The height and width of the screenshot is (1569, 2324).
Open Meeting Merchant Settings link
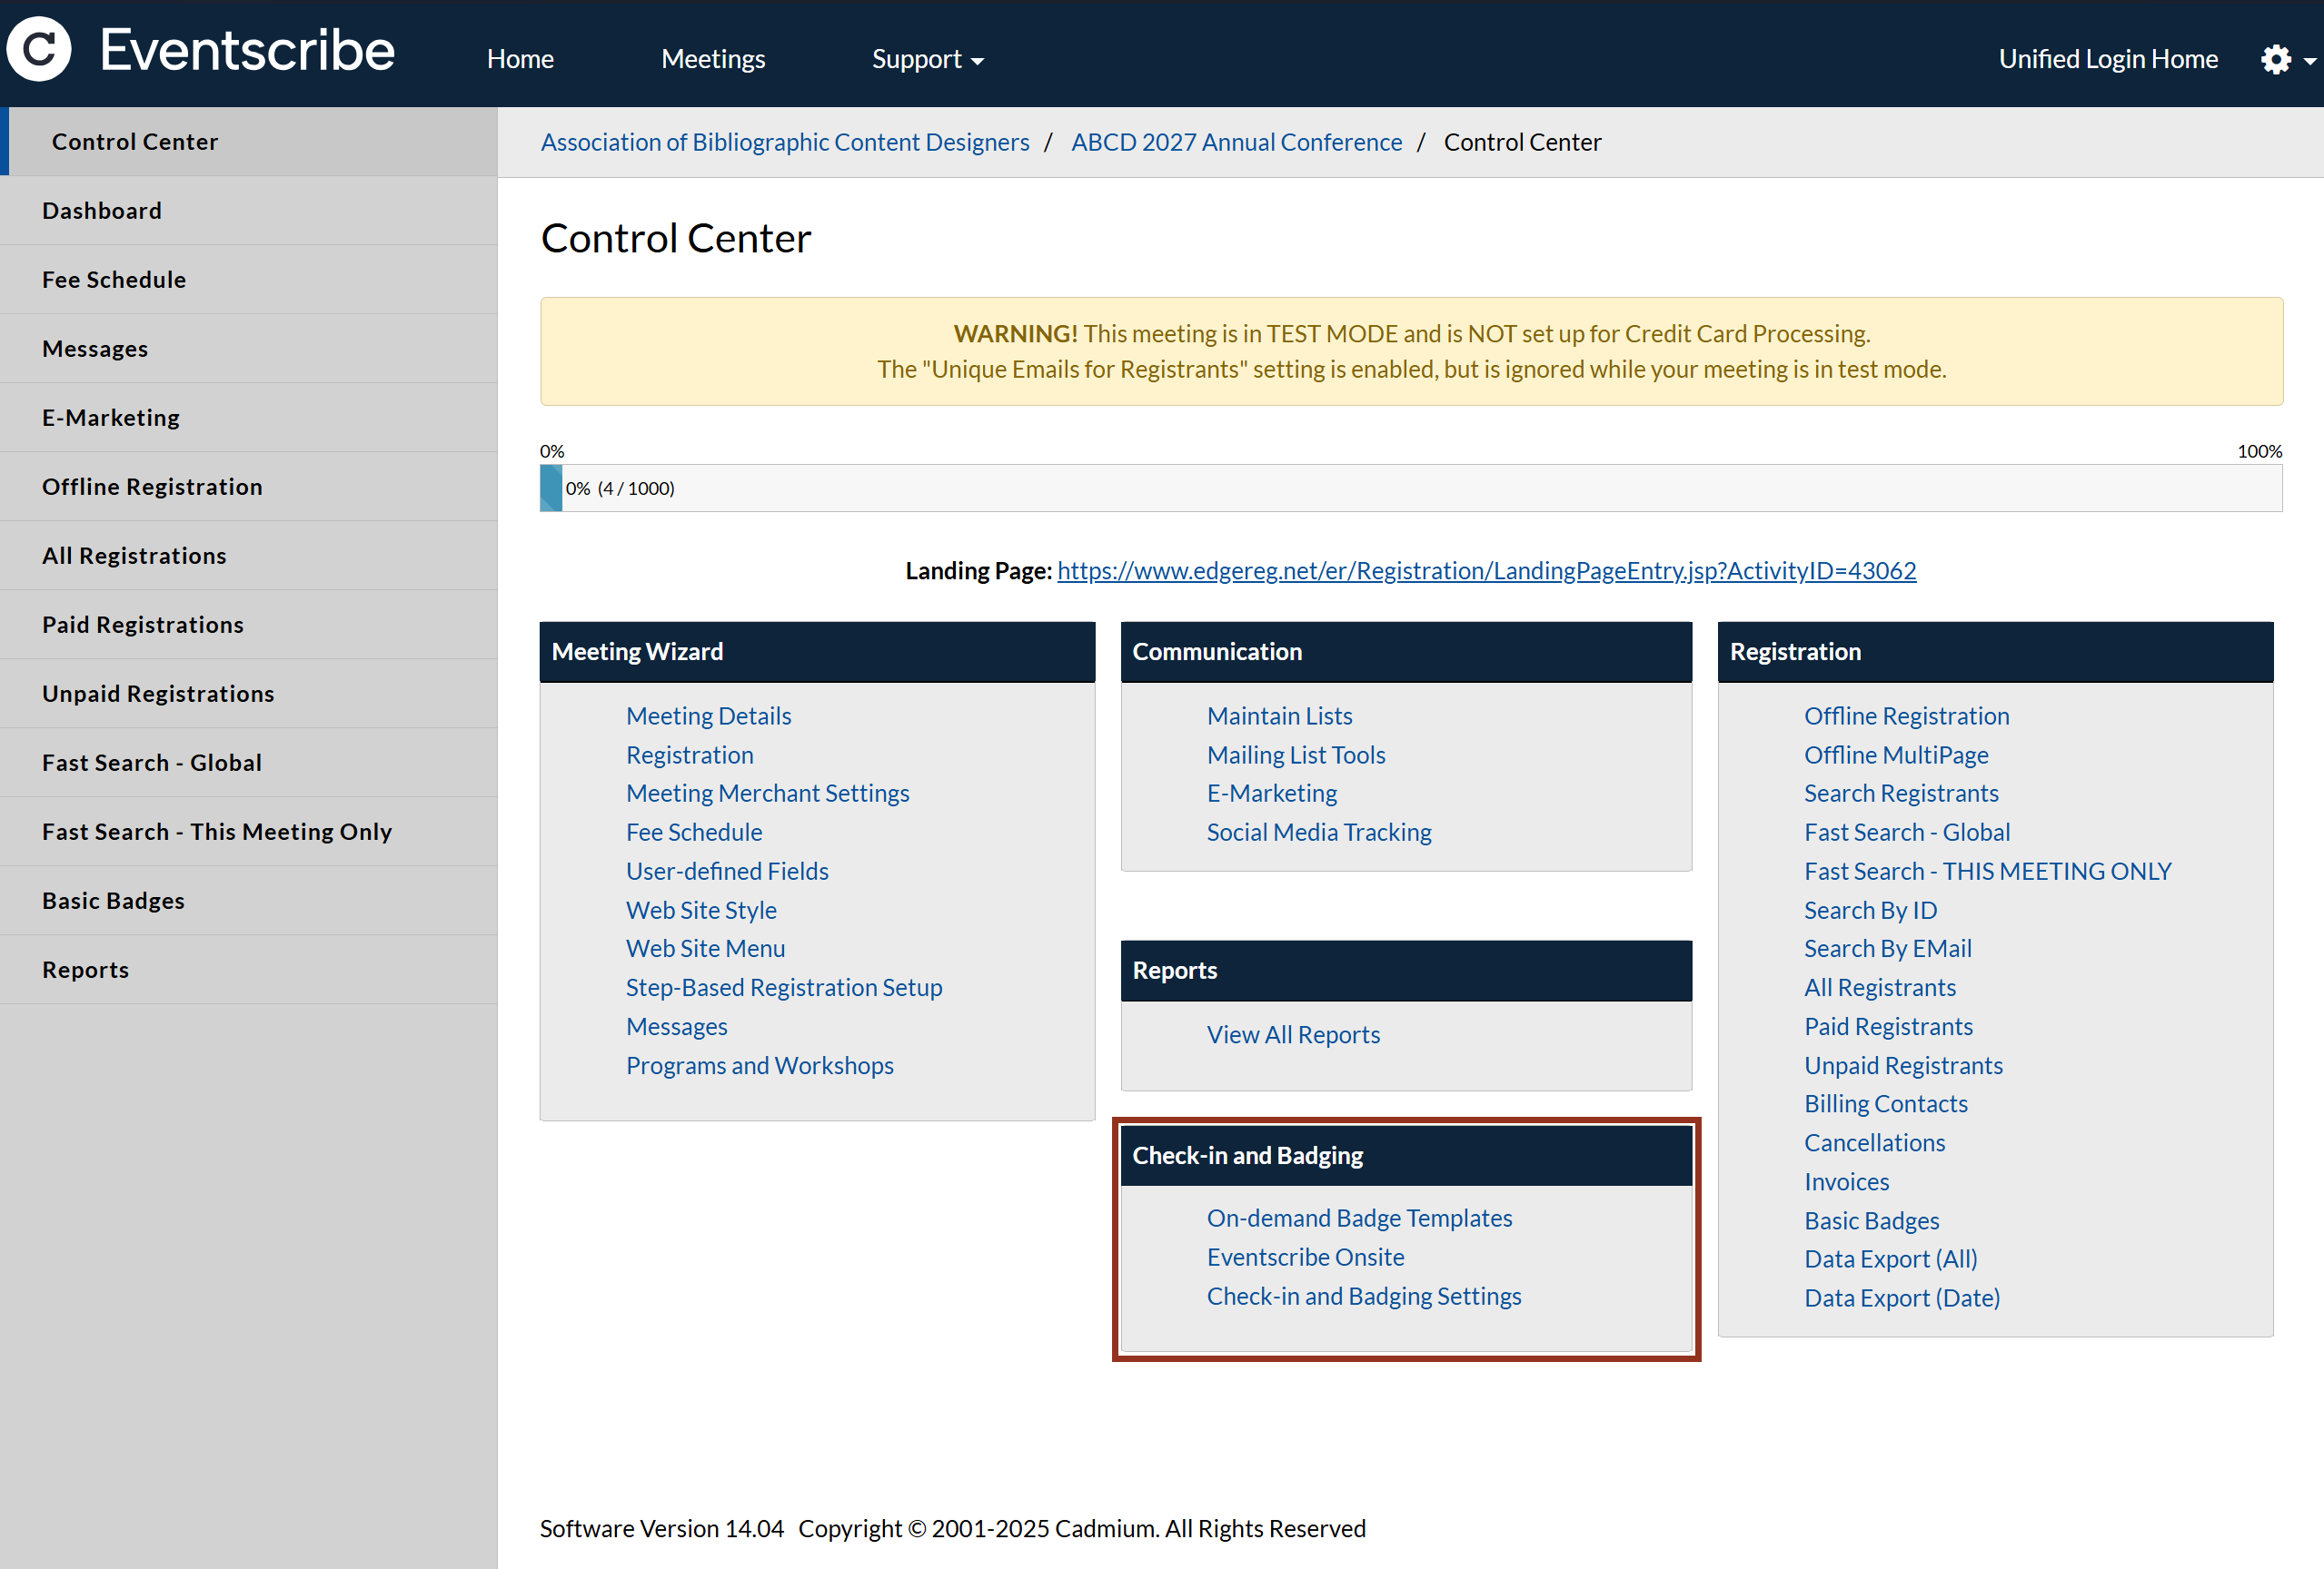tap(767, 794)
